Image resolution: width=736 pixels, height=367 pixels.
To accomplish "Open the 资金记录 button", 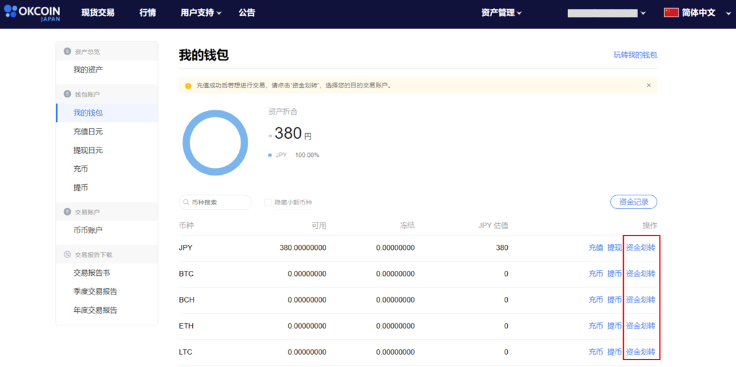I will pyautogui.click(x=634, y=202).
